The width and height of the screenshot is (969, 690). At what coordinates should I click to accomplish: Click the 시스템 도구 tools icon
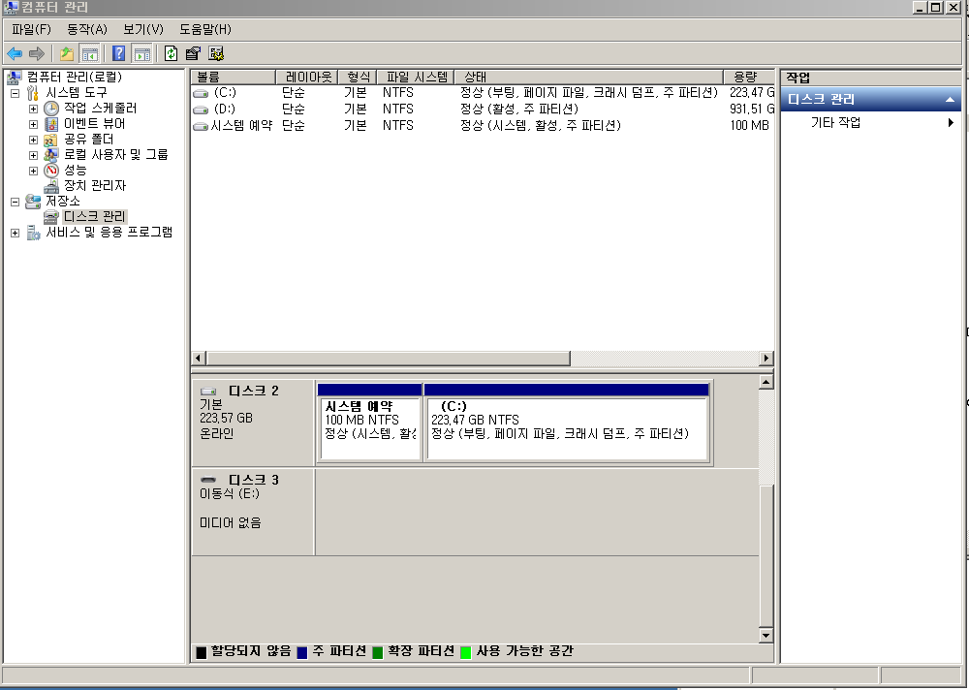coord(33,93)
